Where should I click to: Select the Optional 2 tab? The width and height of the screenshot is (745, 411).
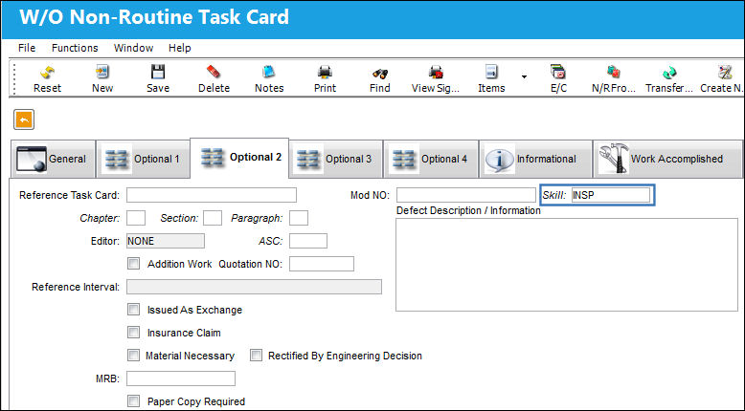[x=240, y=158]
